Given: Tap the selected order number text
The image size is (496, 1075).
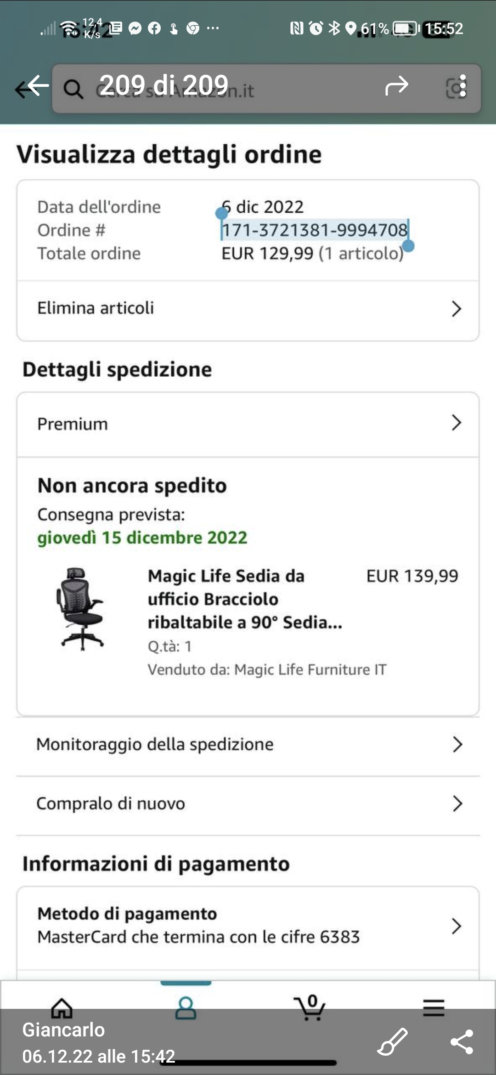Looking at the screenshot, I should pyautogui.click(x=315, y=230).
